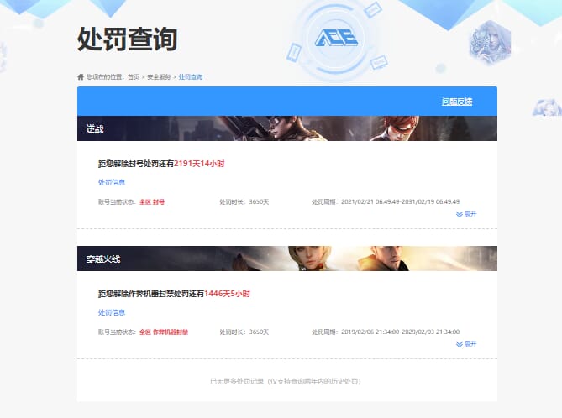Click the 处罚查询 page title

point(127,39)
